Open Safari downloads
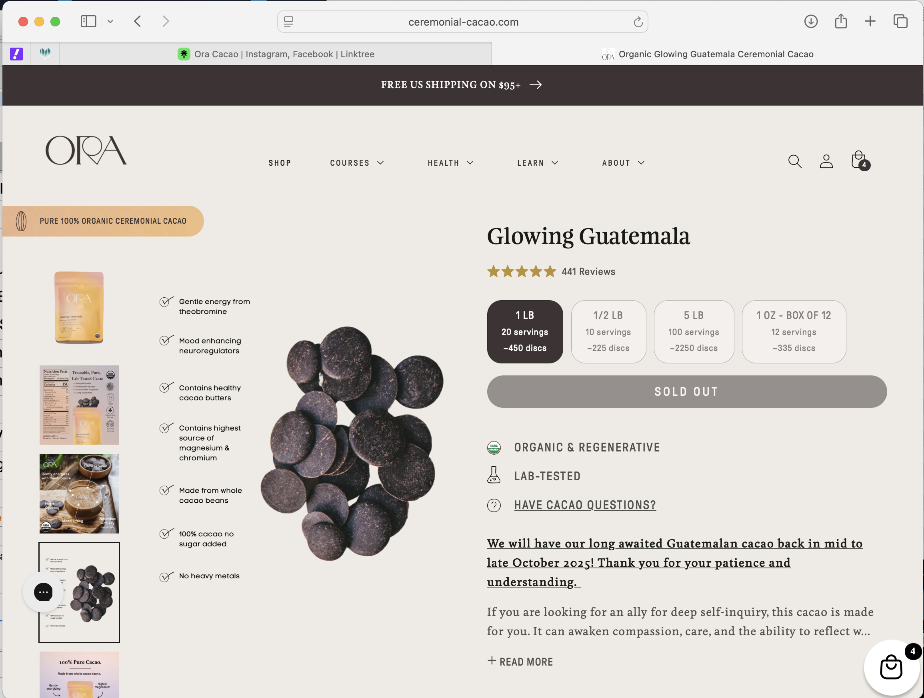 tap(810, 21)
